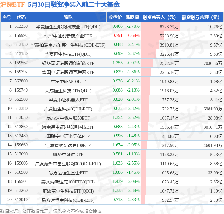Click net purchase value 3919.81万
The image size is (224, 214).
pos(169,45)
